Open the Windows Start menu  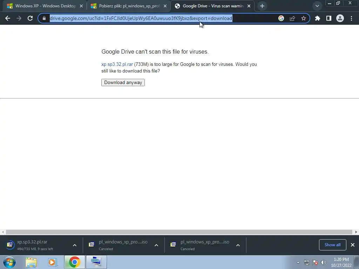tap(9, 262)
